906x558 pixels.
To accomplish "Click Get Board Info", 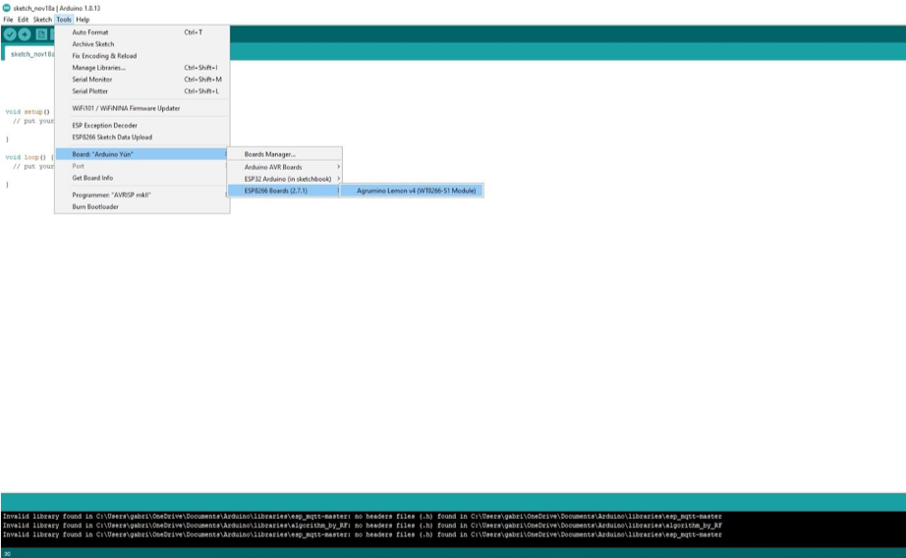I will point(142,178).
